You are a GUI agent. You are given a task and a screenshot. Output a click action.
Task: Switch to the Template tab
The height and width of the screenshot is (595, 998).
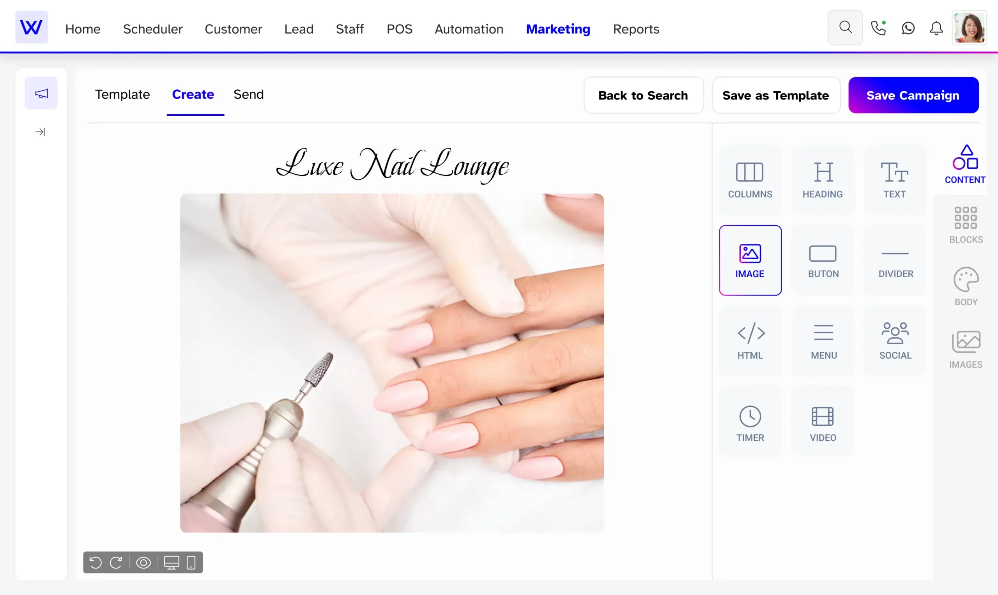(x=122, y=94)
